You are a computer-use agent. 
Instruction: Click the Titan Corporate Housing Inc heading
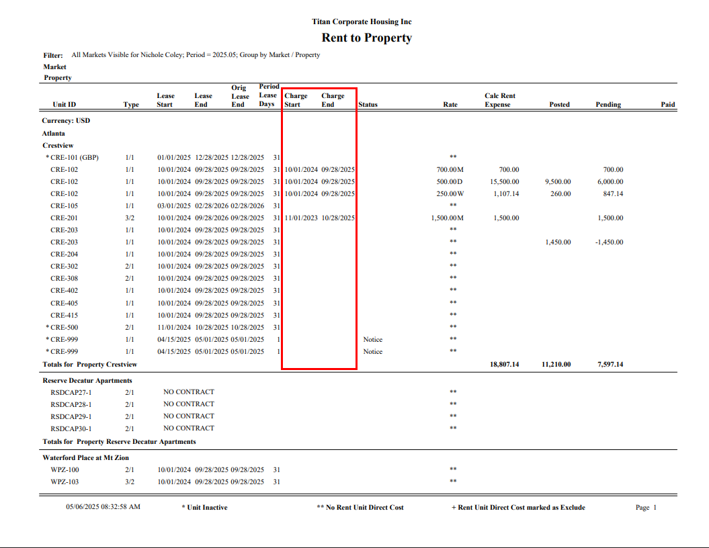click(362, 22)
